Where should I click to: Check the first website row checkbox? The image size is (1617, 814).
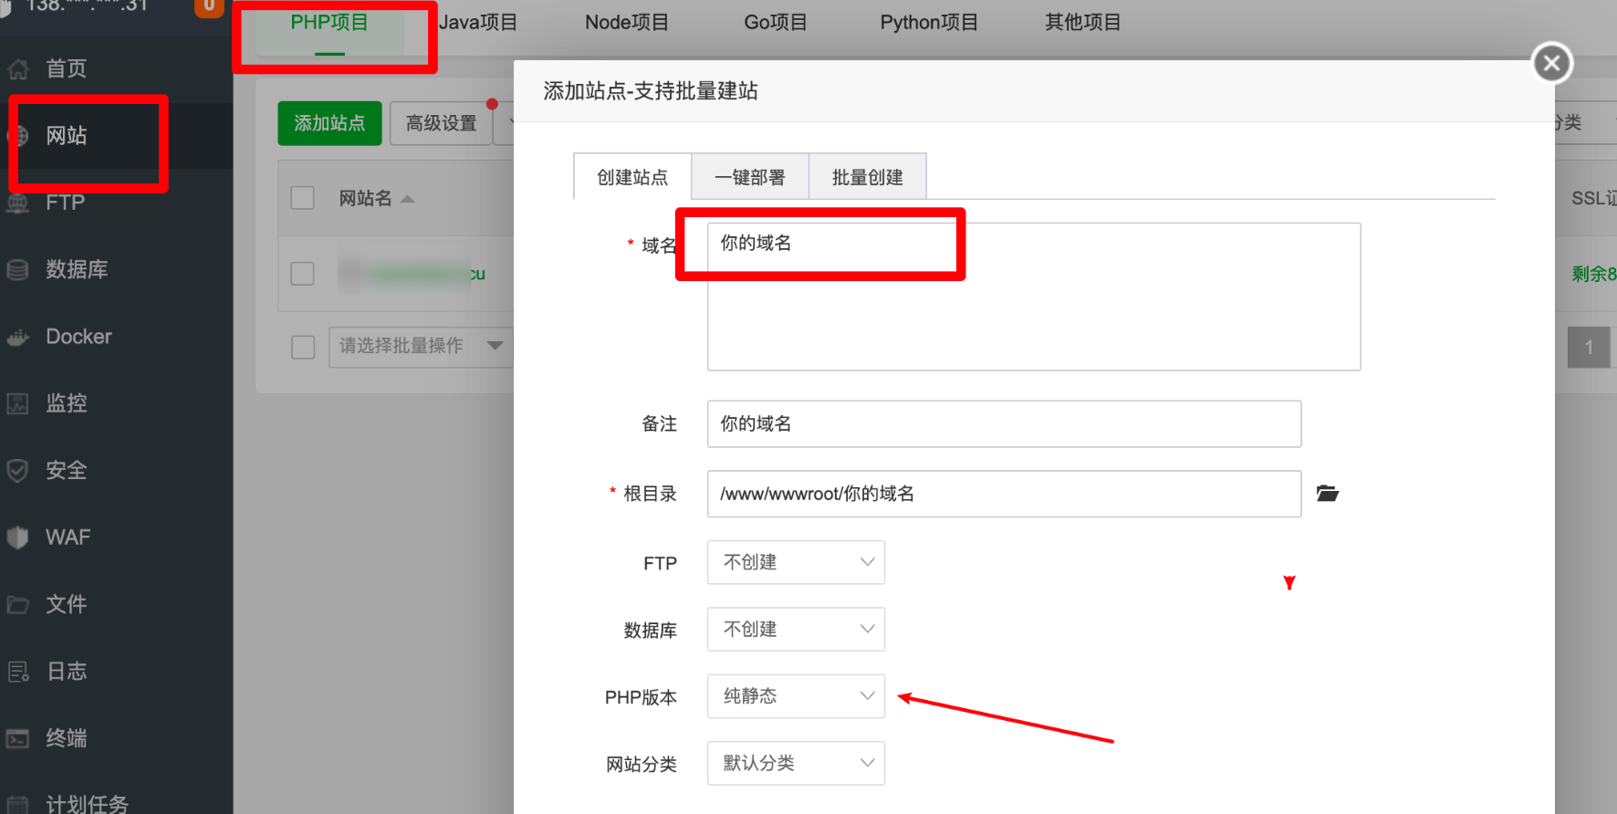pos(302,274)
